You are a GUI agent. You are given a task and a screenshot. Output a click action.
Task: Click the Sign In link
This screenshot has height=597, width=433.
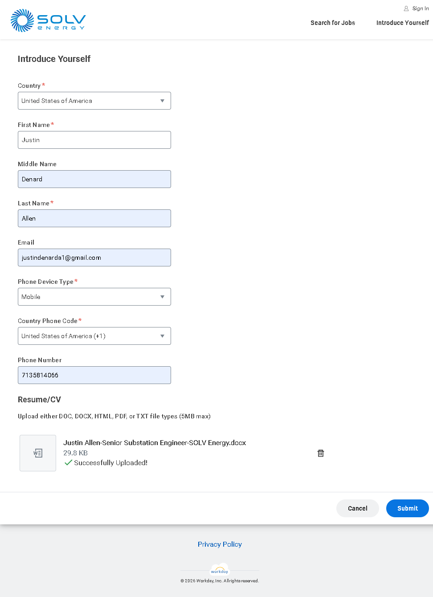tap(420, 8)
